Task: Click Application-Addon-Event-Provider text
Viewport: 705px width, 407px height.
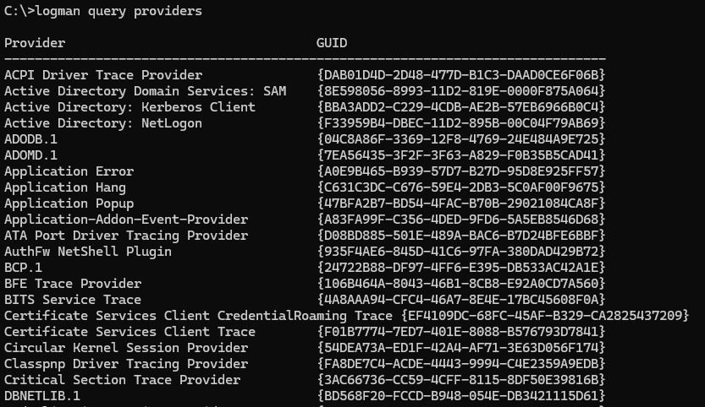Action: click(x=126, y=220)
